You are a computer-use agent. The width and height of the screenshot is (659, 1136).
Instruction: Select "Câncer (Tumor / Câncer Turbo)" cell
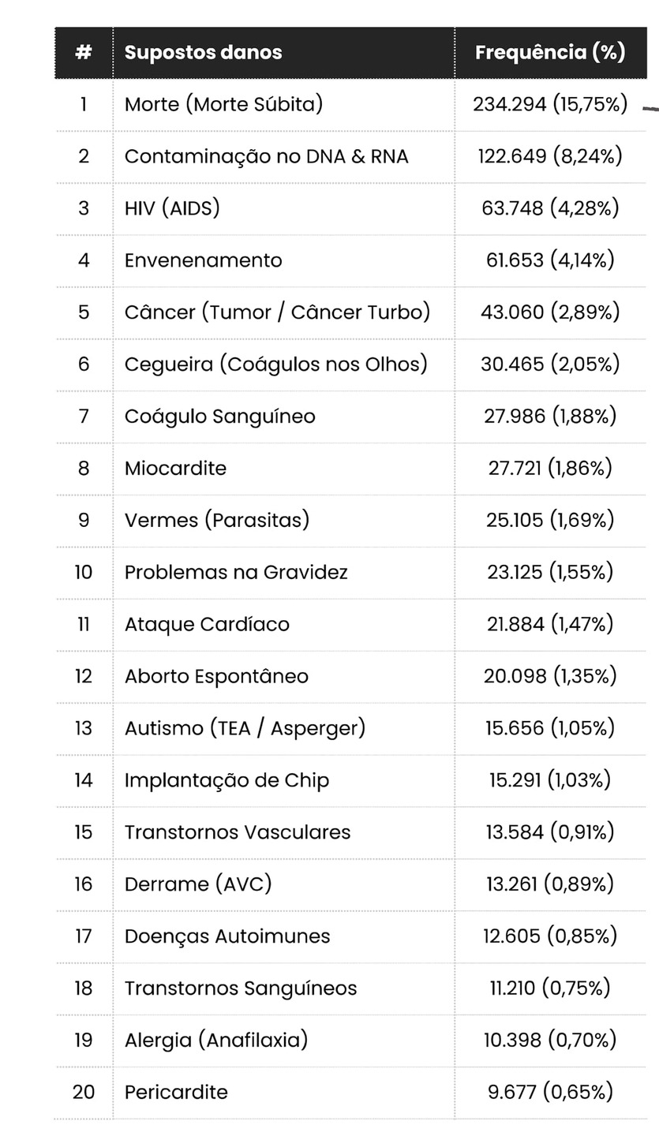point(277,312)
